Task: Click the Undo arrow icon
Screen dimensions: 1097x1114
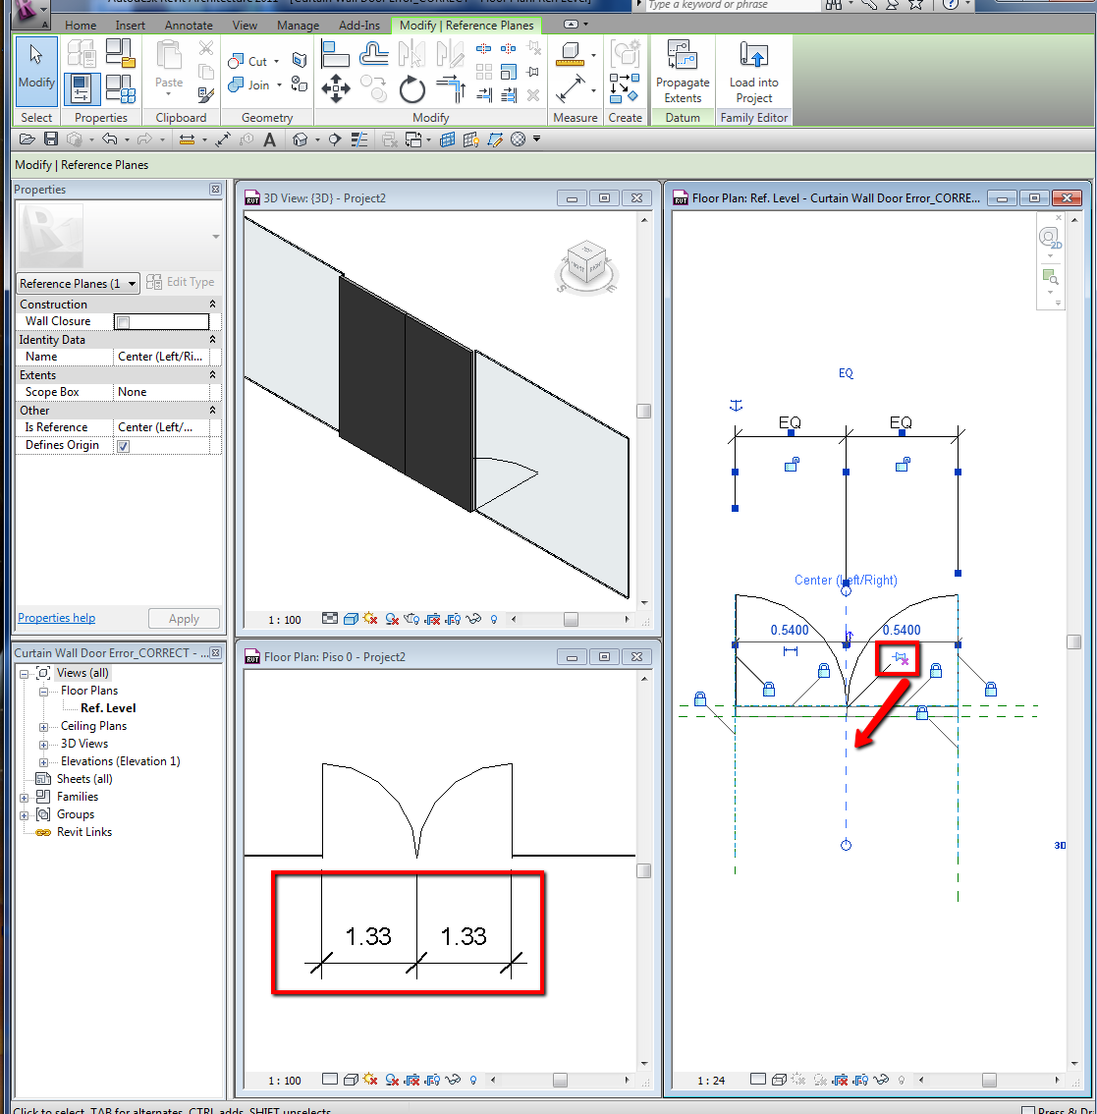Action: point(110,139)
